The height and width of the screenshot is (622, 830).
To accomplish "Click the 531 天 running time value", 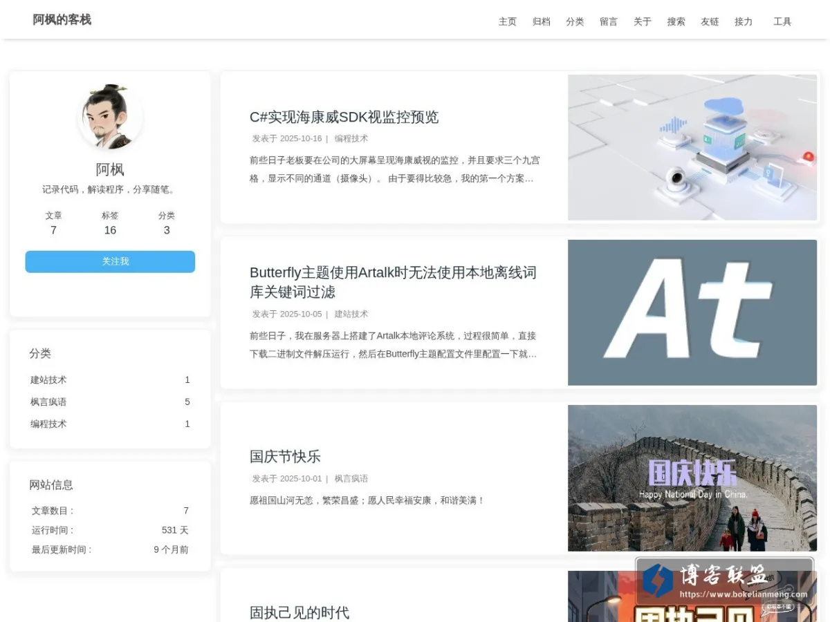I will (x=175, y=530).
